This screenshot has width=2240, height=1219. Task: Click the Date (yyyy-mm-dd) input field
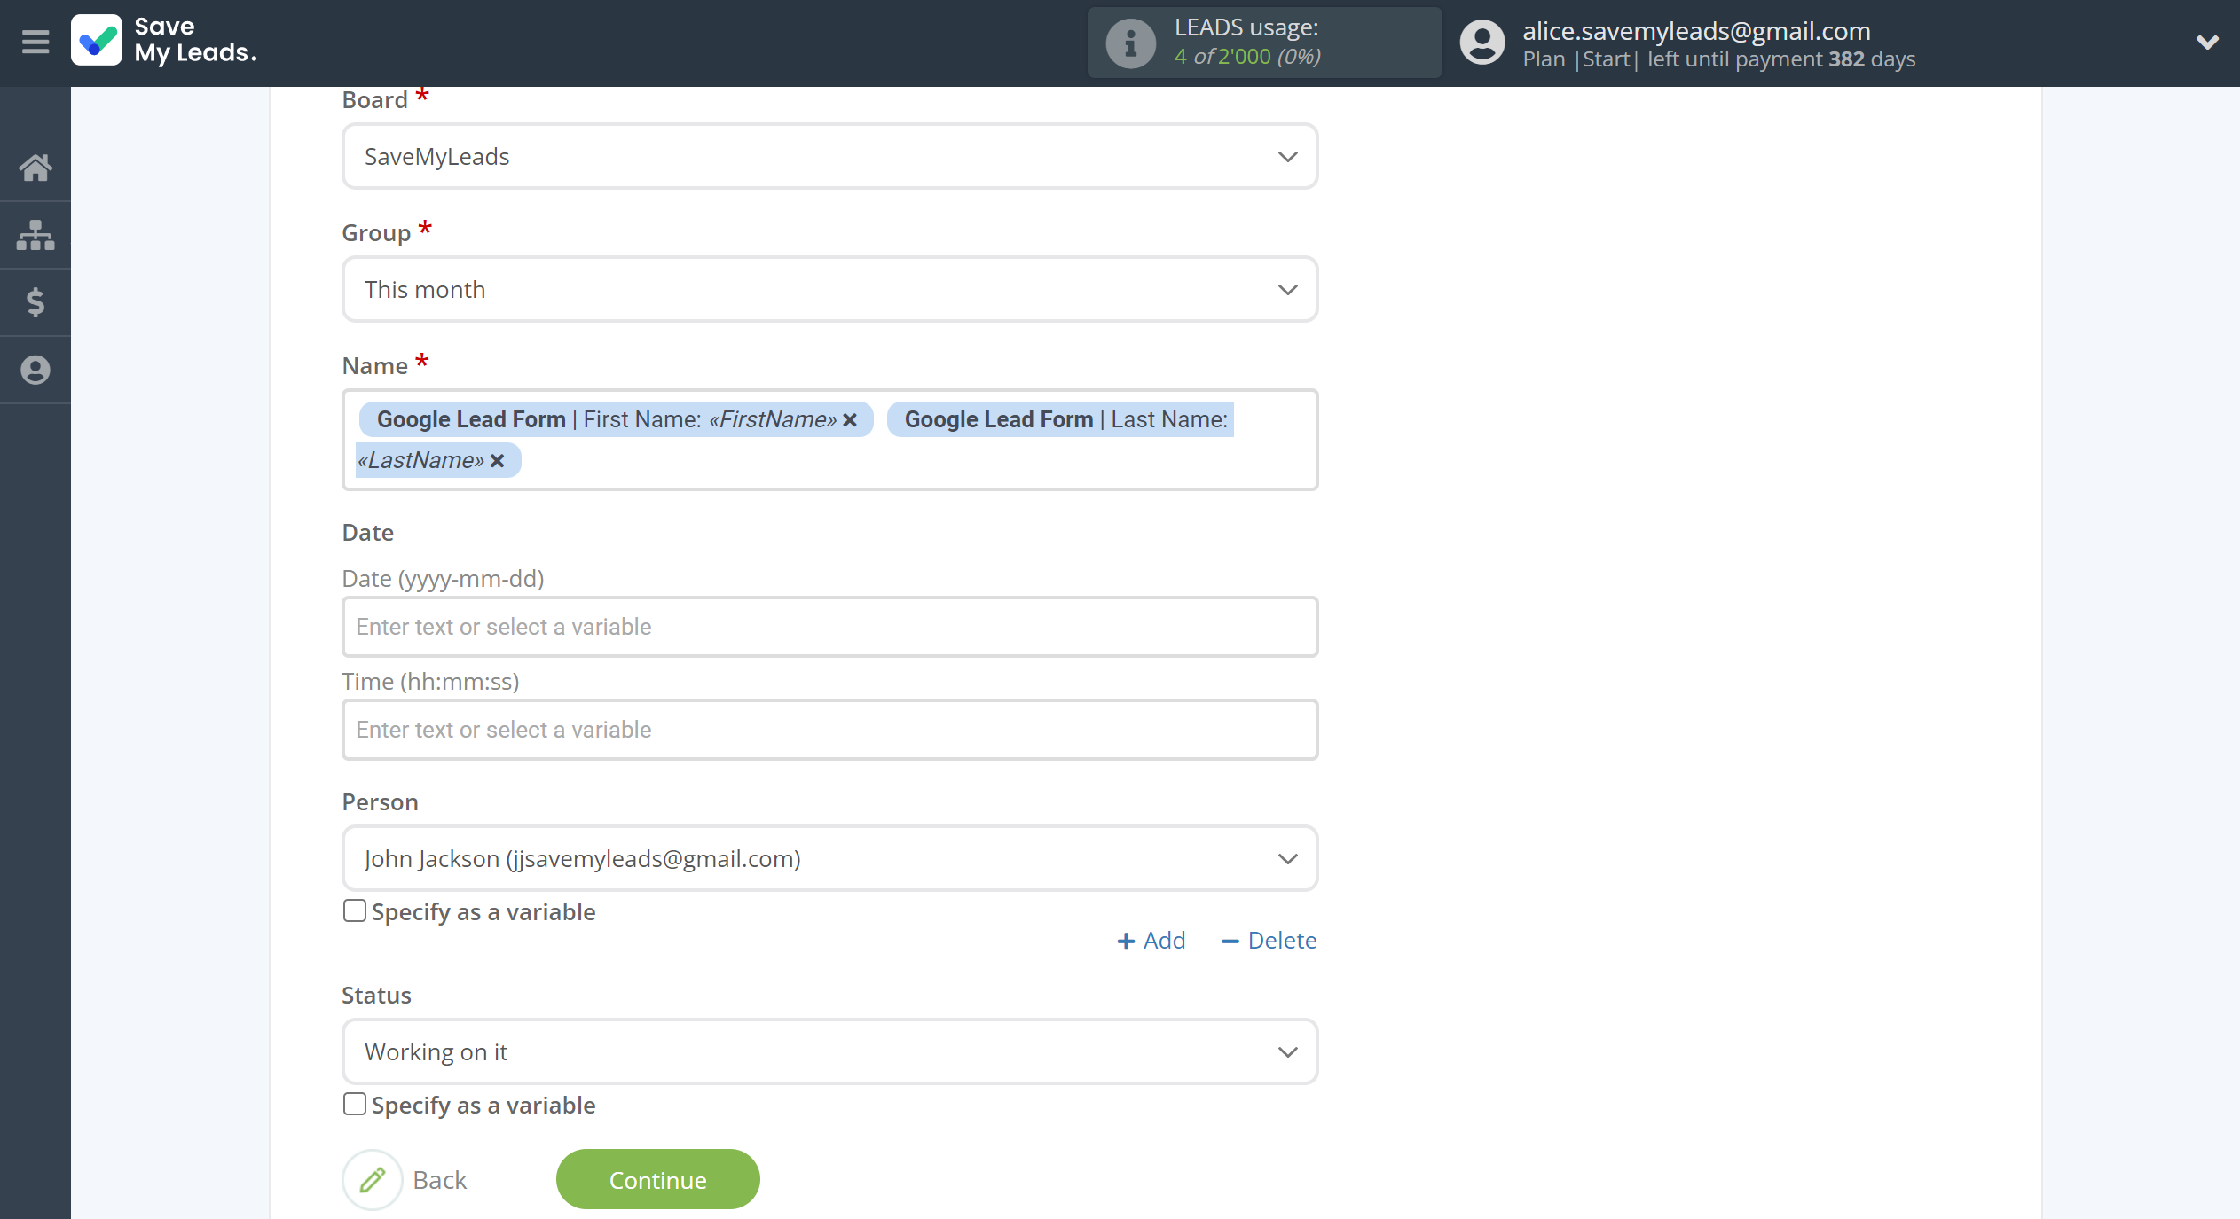tap(829, 627)
